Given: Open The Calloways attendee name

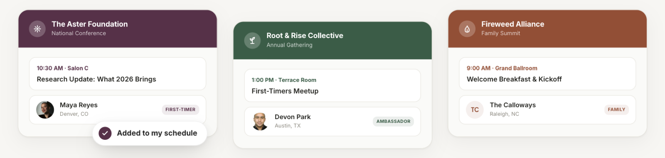Looking at the screenshot, I should click(x=513, y=105).
